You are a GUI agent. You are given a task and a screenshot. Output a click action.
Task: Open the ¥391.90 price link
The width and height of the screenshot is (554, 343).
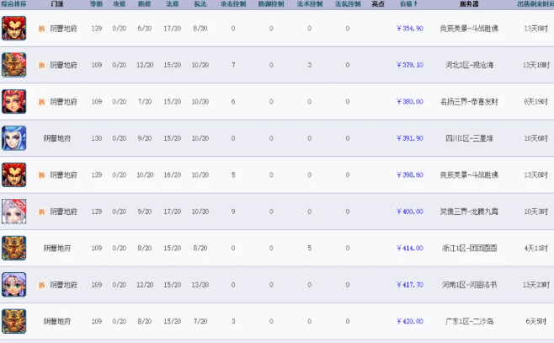coord(409,138)
